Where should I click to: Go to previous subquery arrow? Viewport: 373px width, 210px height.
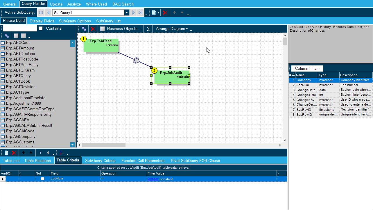pyautogui.click(x=48, y=13)
